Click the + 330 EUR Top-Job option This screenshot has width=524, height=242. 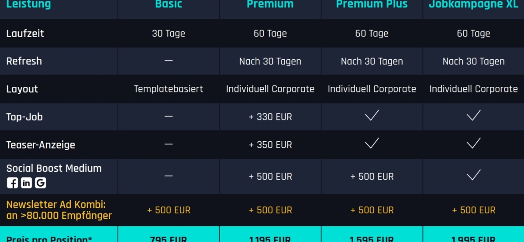click(x=270, y=117)
